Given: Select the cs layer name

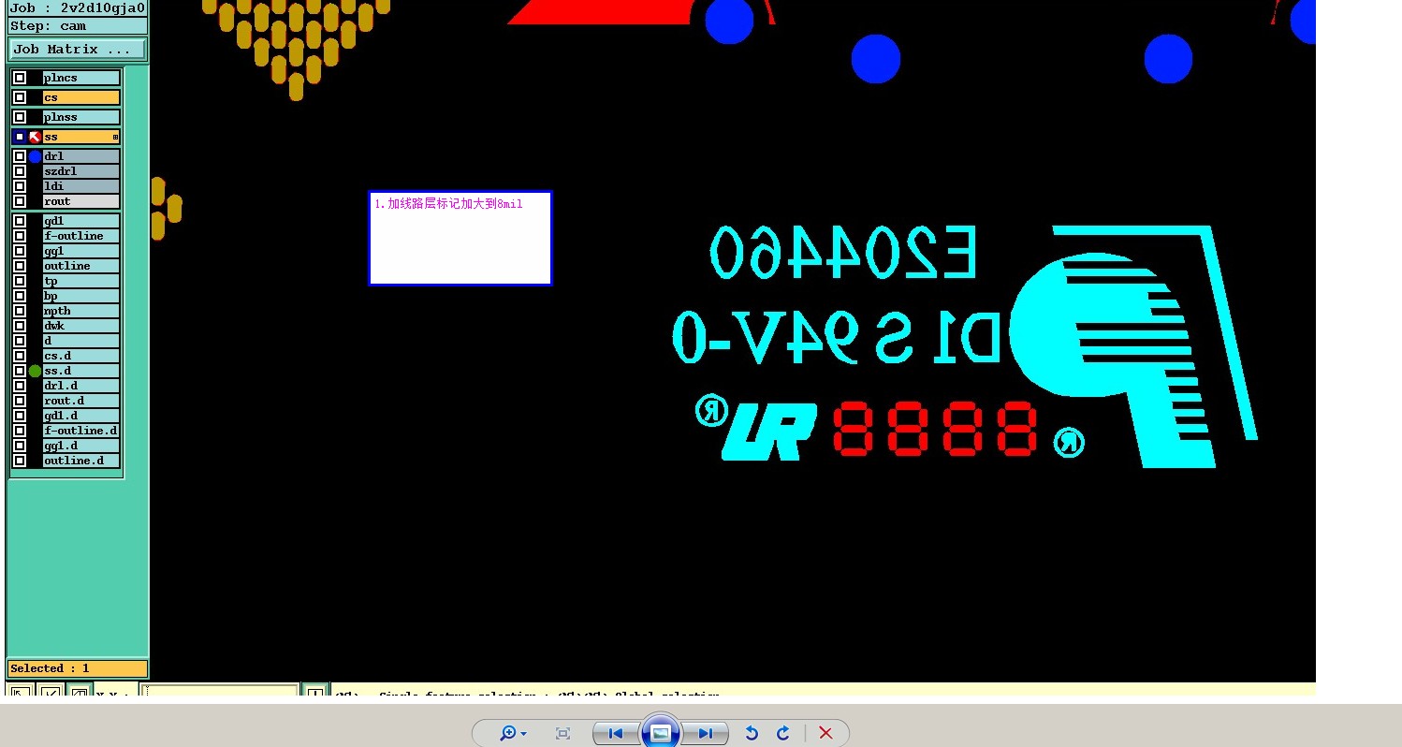Looking at the screenshot, I should pos(81,97).
